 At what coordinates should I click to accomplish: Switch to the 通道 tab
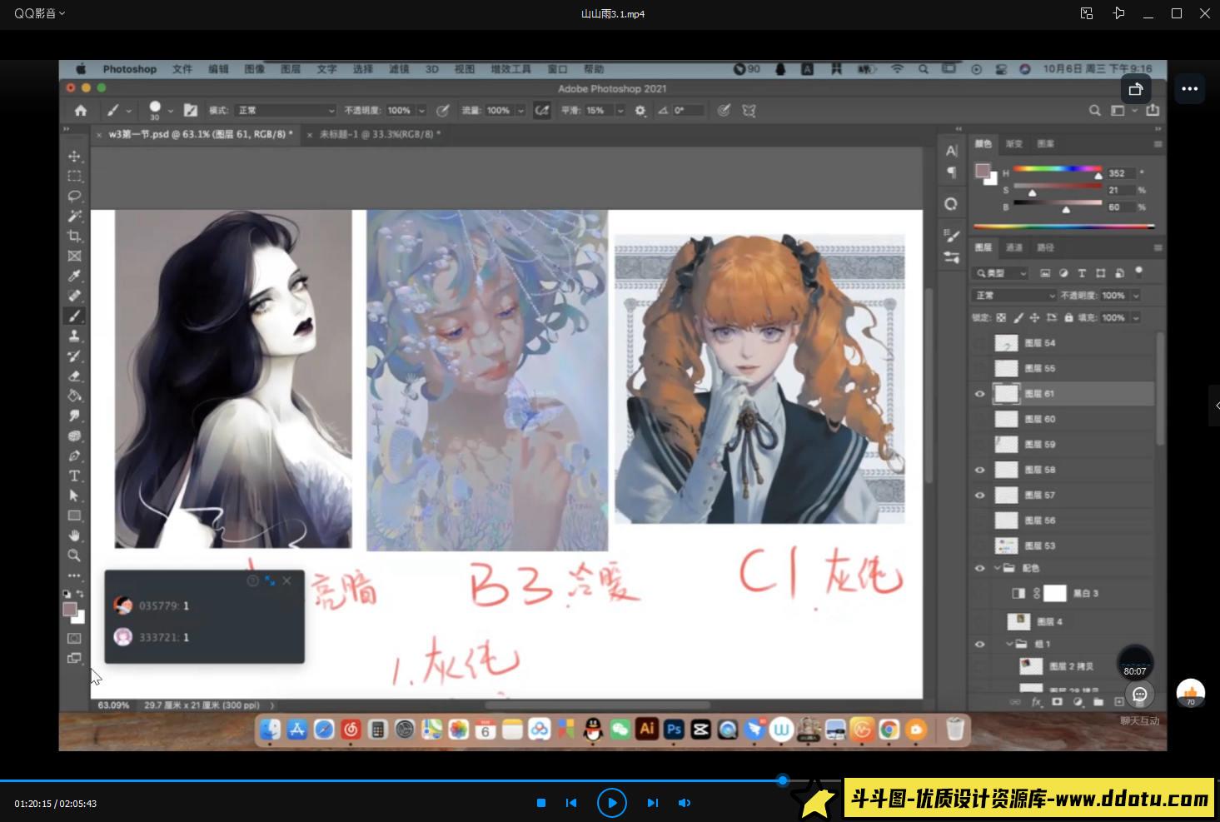click(x=1013, y=247)
